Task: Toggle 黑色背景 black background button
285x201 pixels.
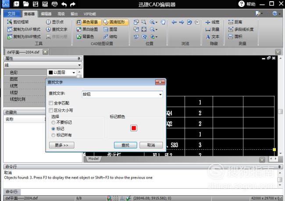Action: (89, 22)
